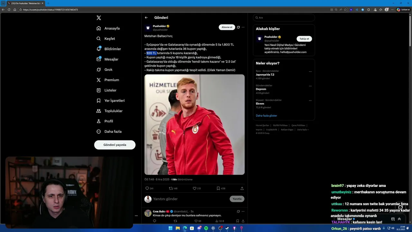
Task: Click Grok icon beside Abone ol
Action: (x=238, y=27)
